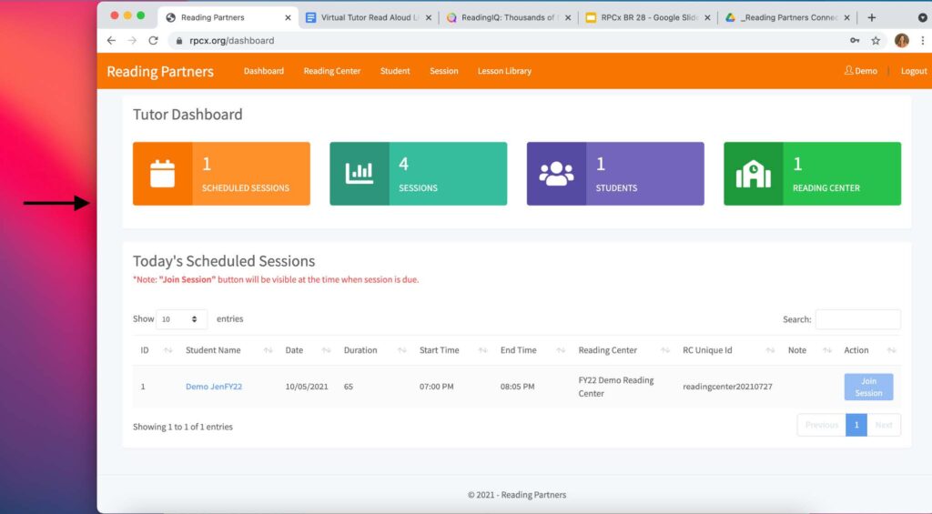Open Reading Center navigation item
Screen dimensions: 932x514
click(x=331, y=71)
